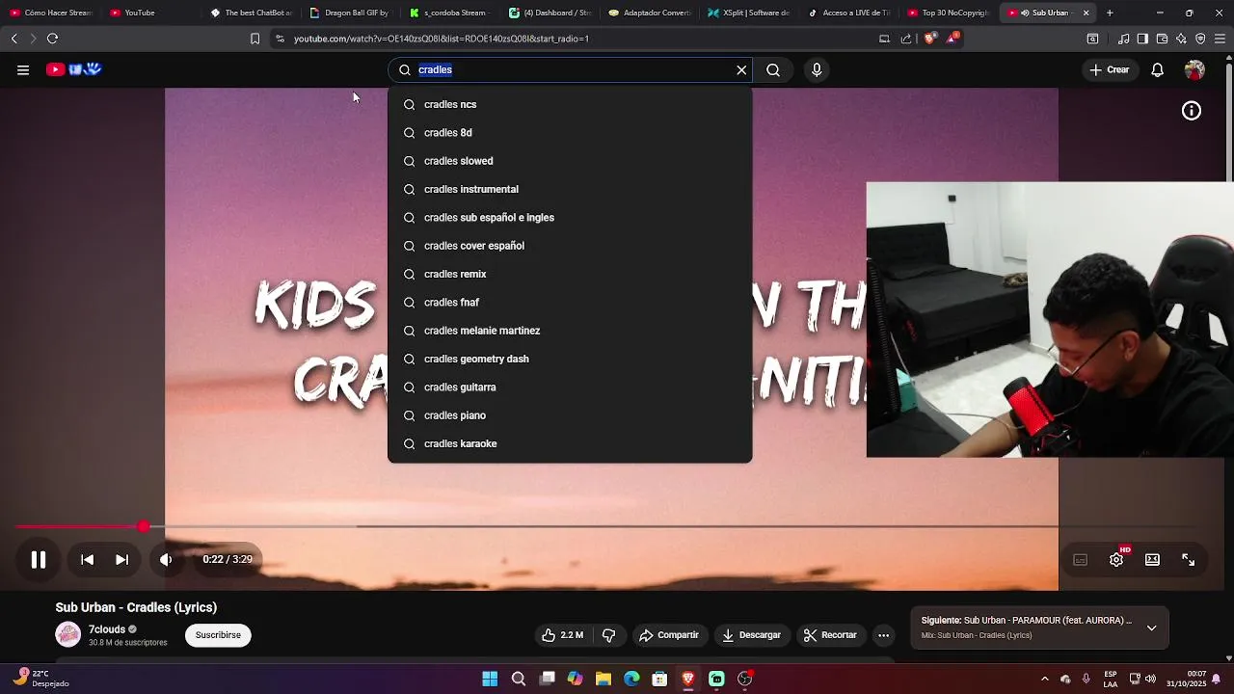The height and width of the screenshot is (694, 1234).
Task: Select the cradles karaoke suggestion
Action: pos(570,443)
